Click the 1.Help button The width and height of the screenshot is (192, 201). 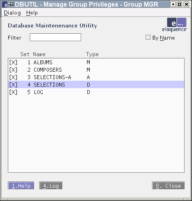pos(21,186)
